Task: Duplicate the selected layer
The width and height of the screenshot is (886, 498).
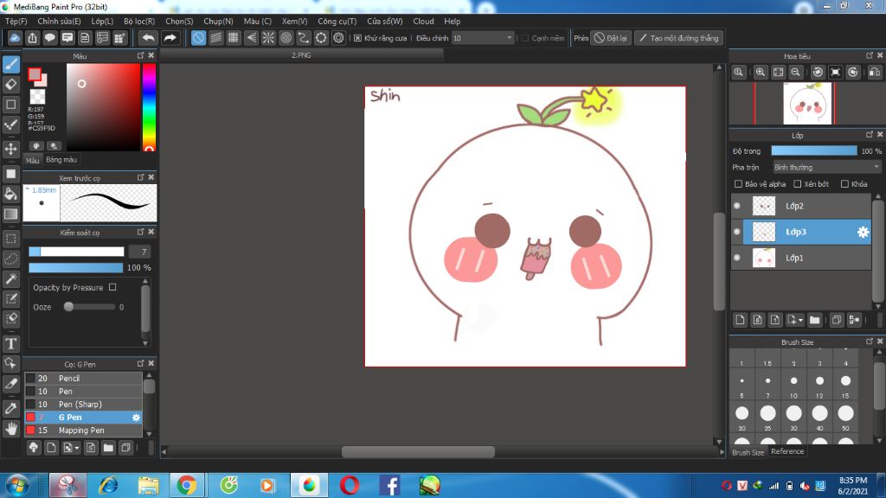Action: pyautogui.click(x=837, y=320)
